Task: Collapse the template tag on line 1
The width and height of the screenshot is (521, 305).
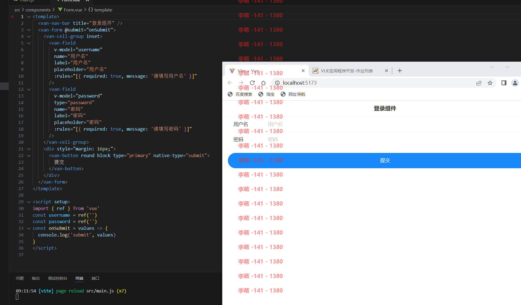Action: click(29, 17)
